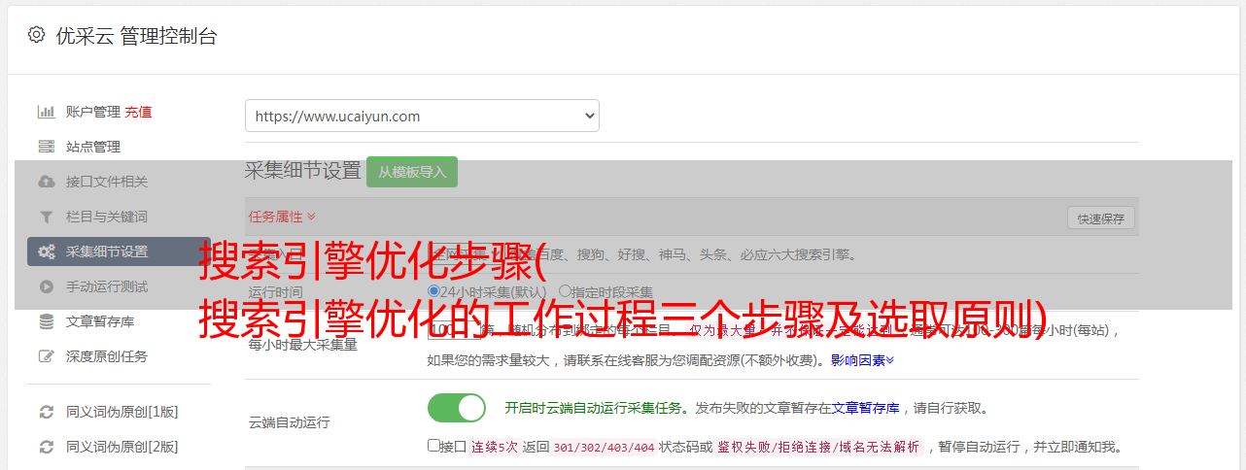Click the server icon for 站点管理

click(46, 147)
